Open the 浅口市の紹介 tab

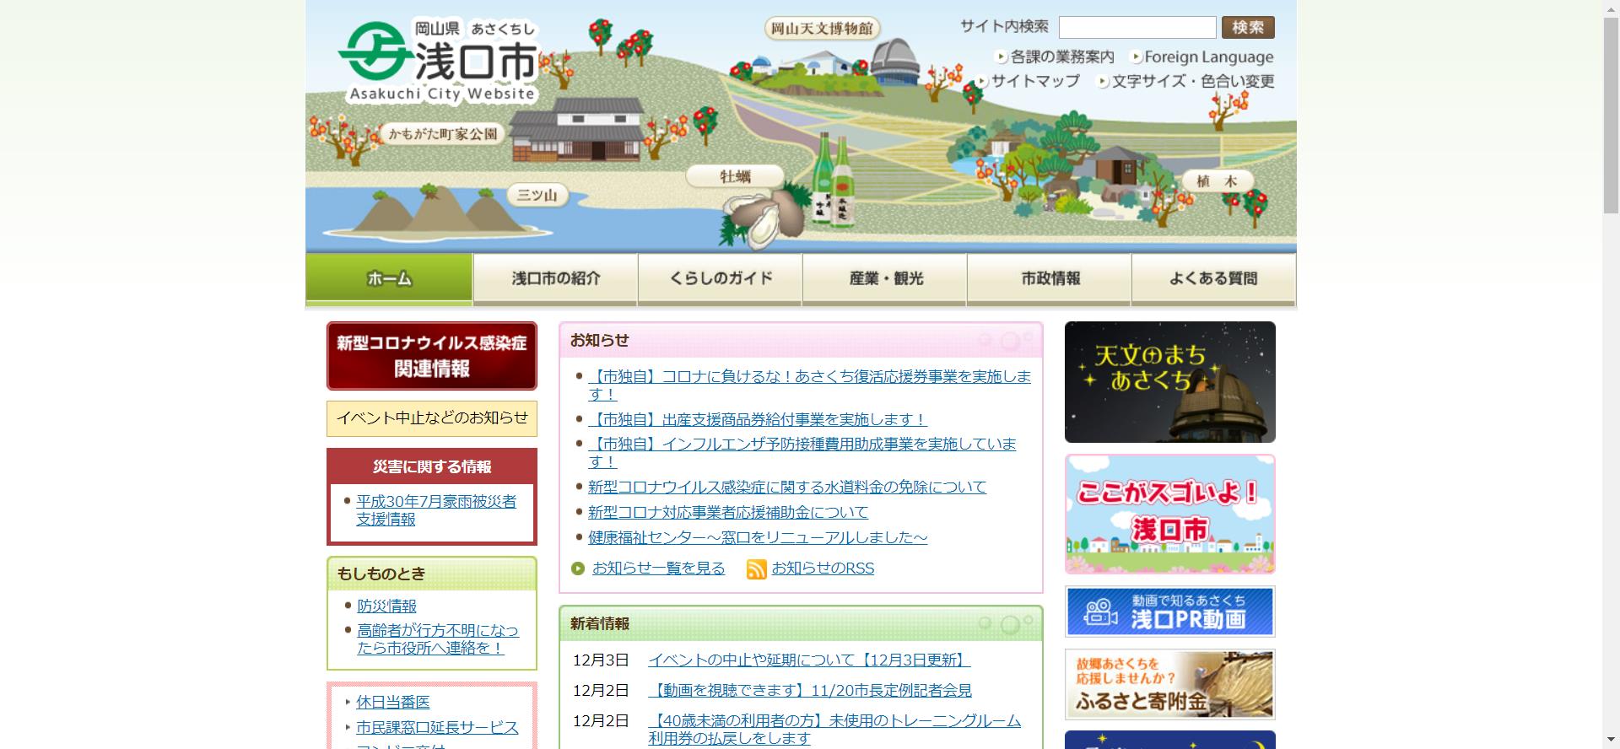pos(555,279)
